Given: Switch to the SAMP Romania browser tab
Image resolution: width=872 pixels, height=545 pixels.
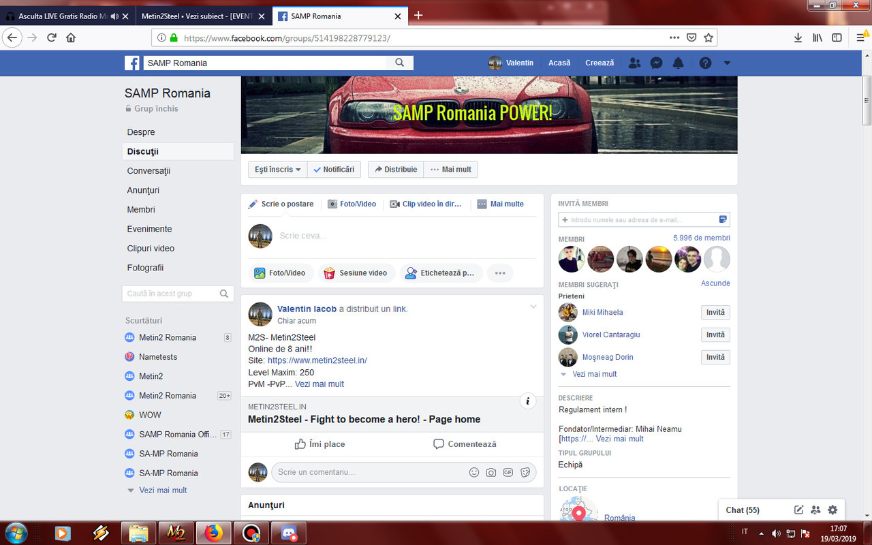Looking at the screenshot, I should pos(317,16).
